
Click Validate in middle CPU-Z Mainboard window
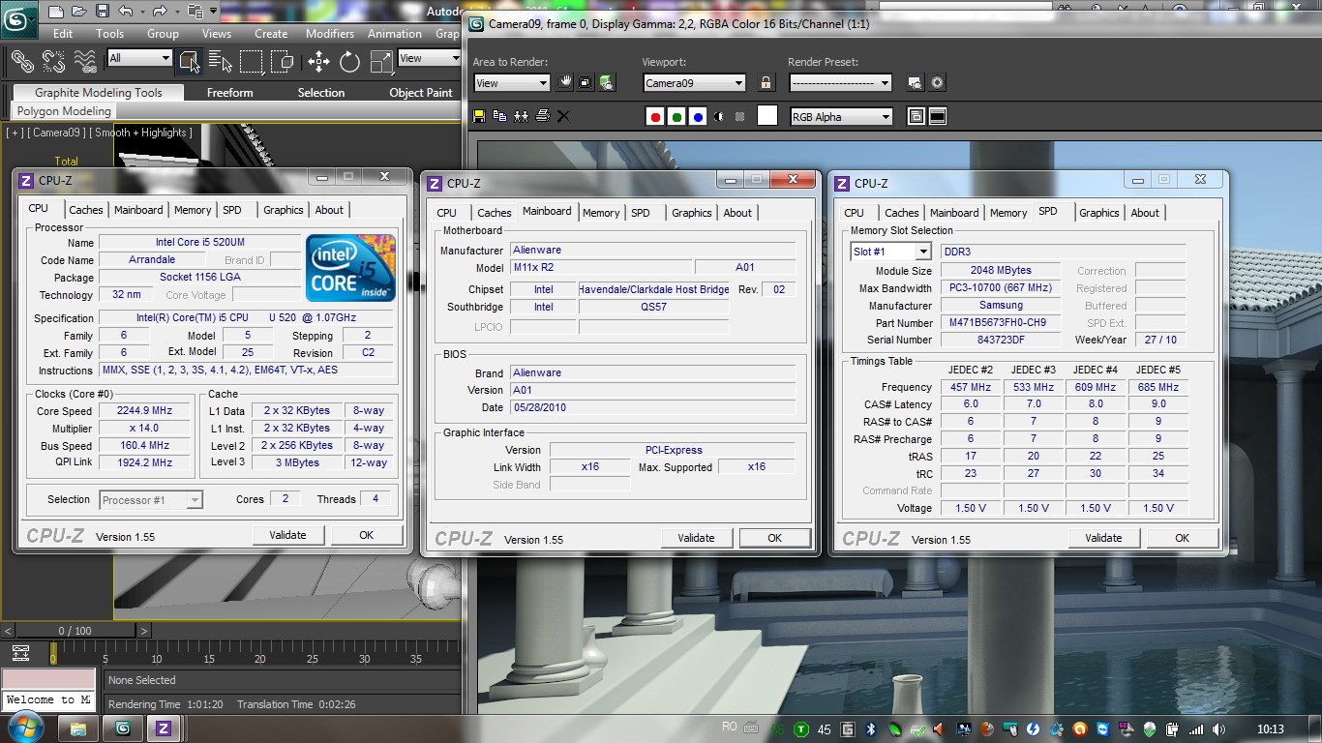click(x=696, y=538)
